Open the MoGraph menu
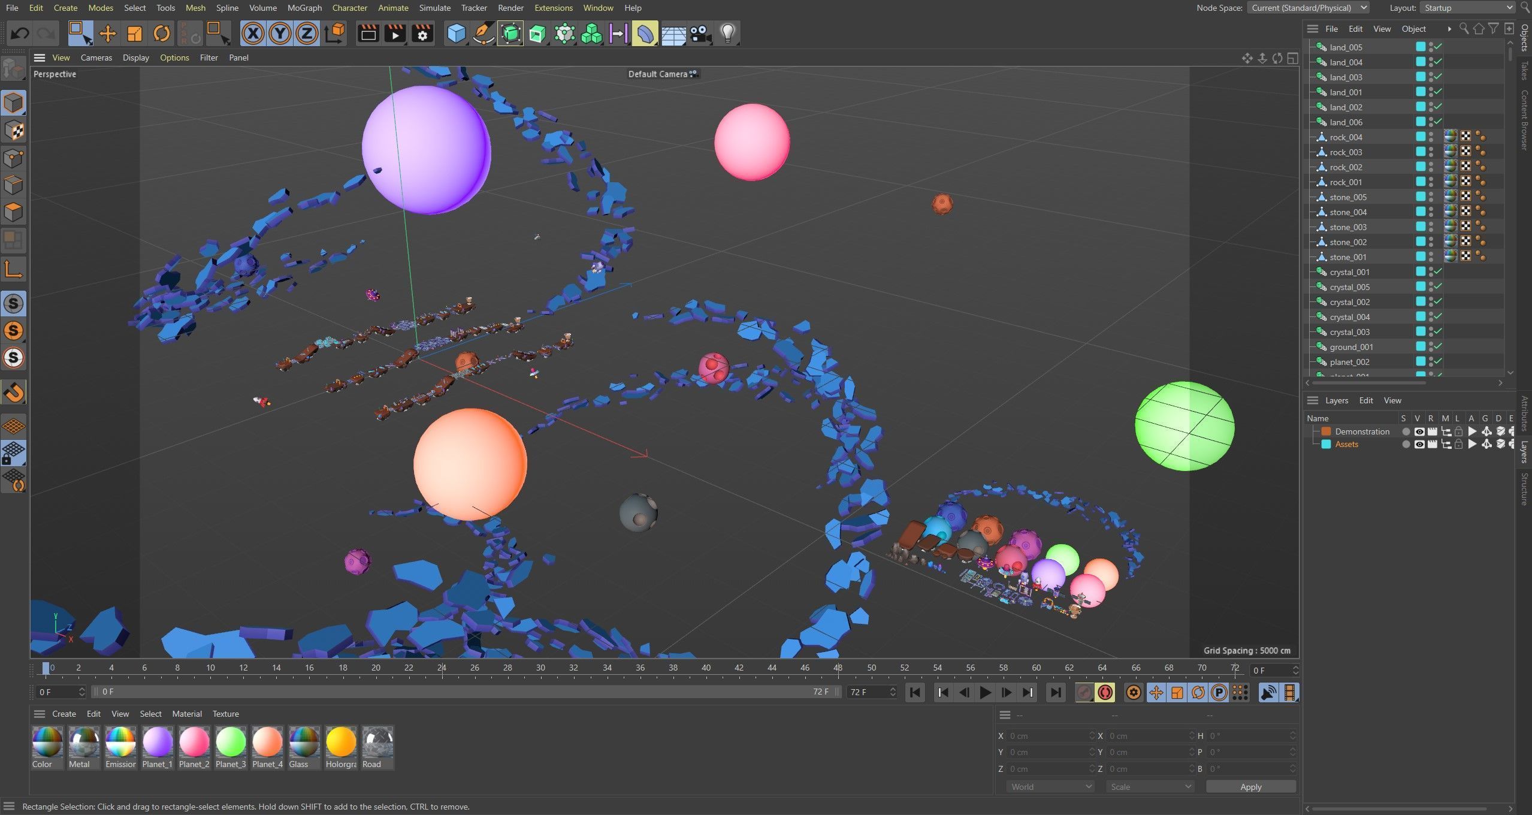This screenshot has width=1532, height=815. click(x=304, y=8)
